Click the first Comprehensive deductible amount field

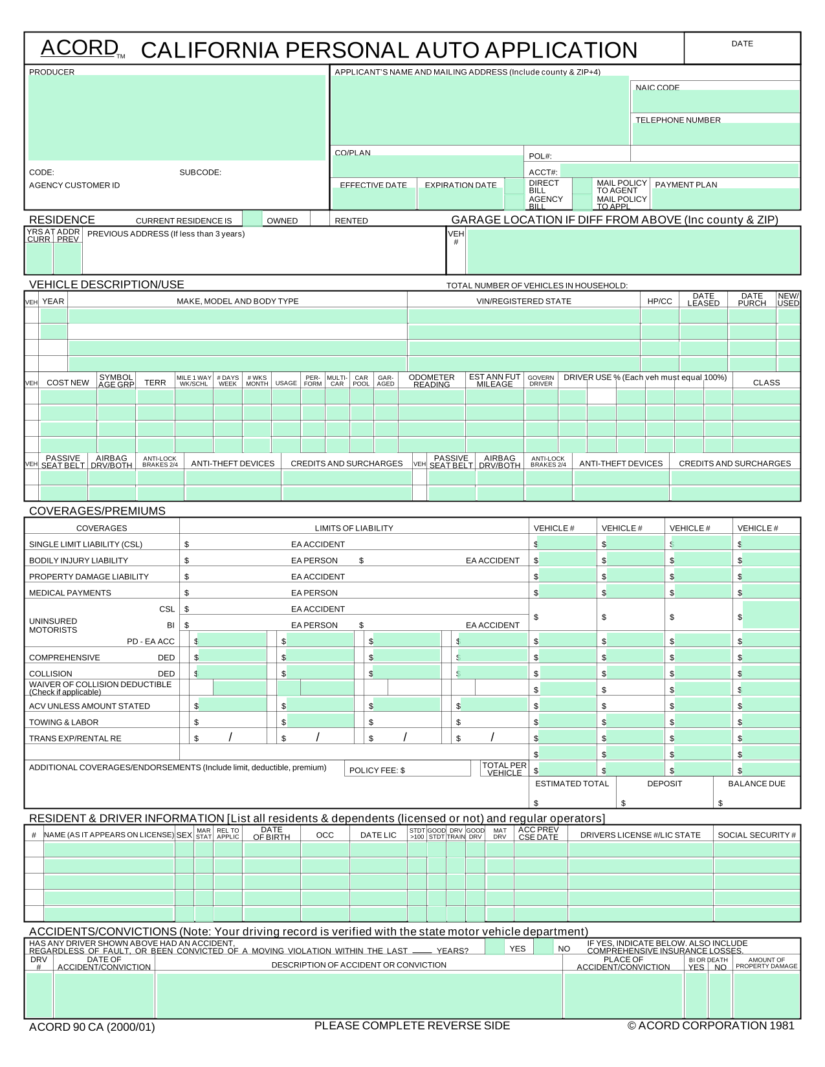[x=232, y=655]
